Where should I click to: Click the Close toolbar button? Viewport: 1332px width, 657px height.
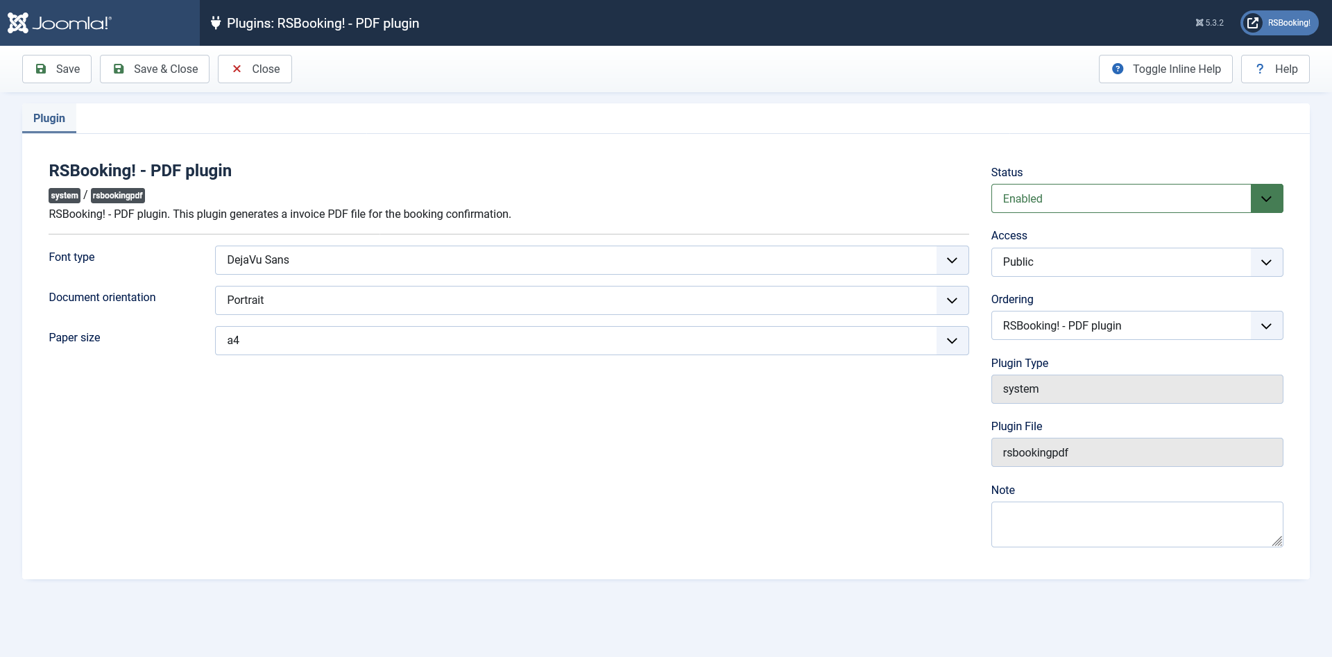point(255,69)
